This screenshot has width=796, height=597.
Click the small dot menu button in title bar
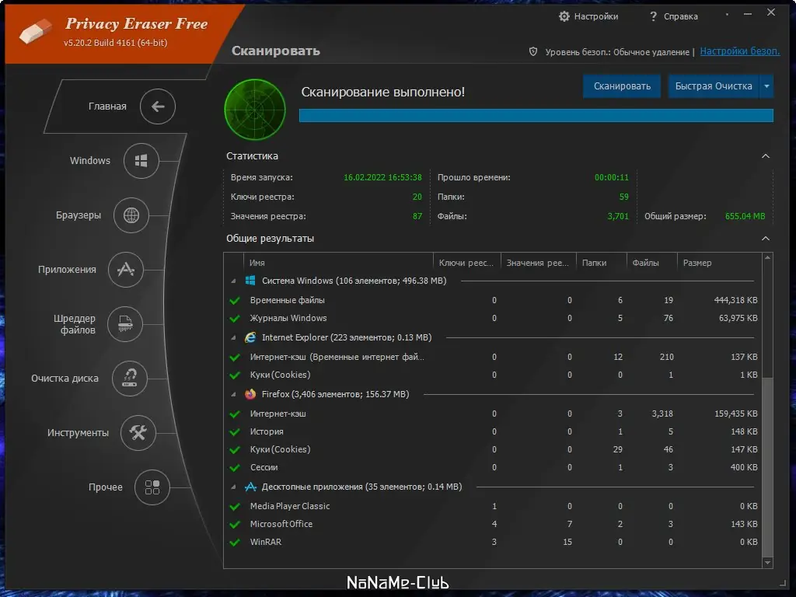[x=727, y=14]
